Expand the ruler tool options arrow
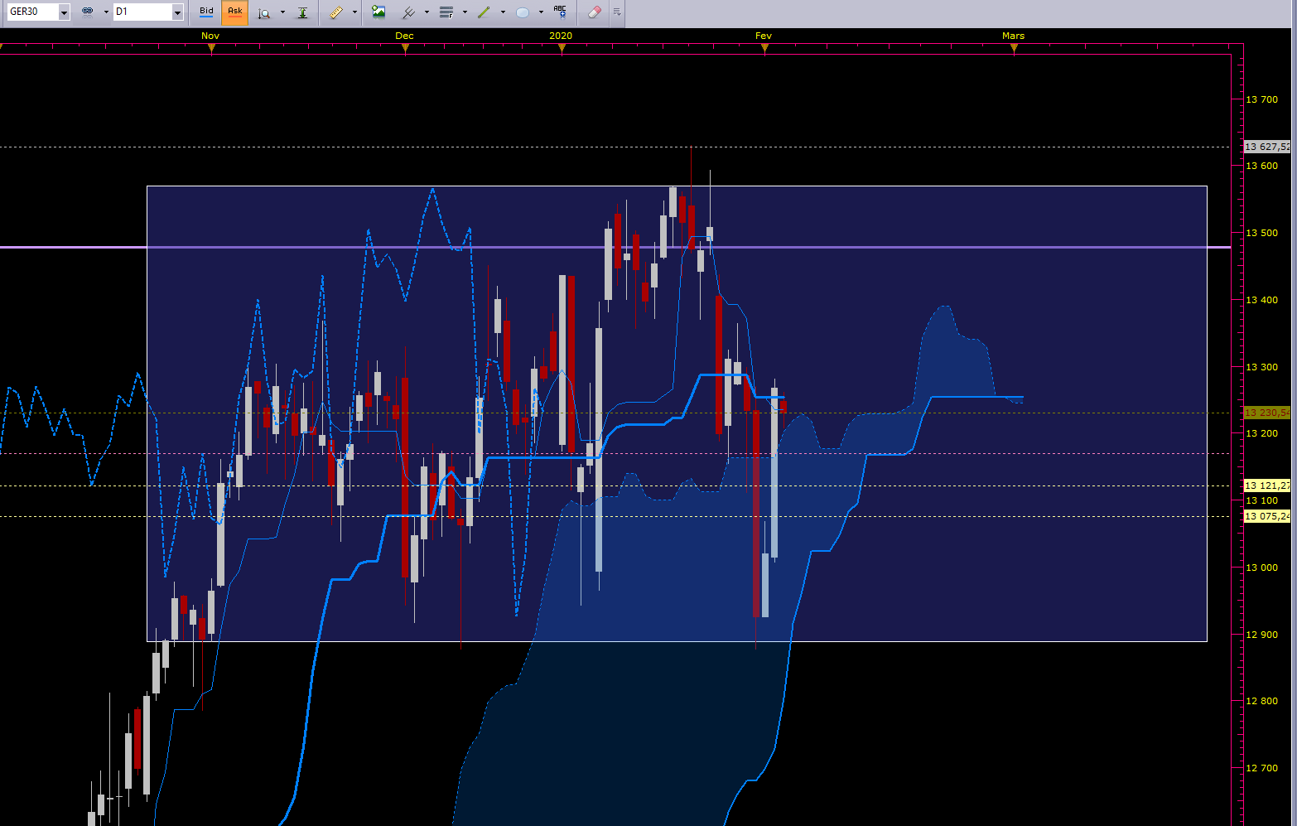Screen dimensions: 1297x826 354,12
